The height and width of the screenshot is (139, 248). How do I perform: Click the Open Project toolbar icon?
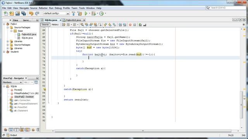click(x=17, y=14)
